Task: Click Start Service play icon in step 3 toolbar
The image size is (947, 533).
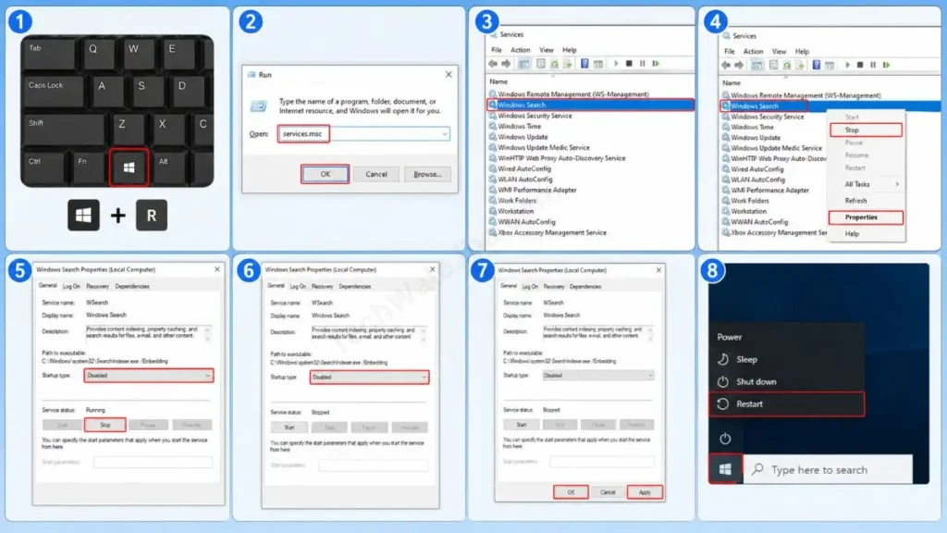Action: coord(615,64)
